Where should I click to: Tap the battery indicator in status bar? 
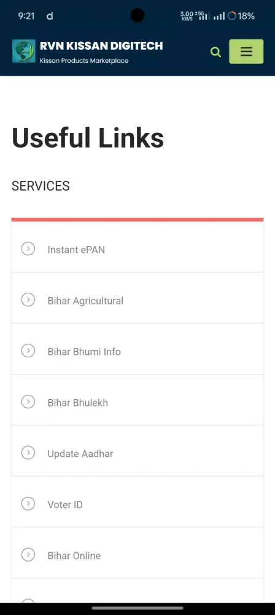tap(241, 16)
